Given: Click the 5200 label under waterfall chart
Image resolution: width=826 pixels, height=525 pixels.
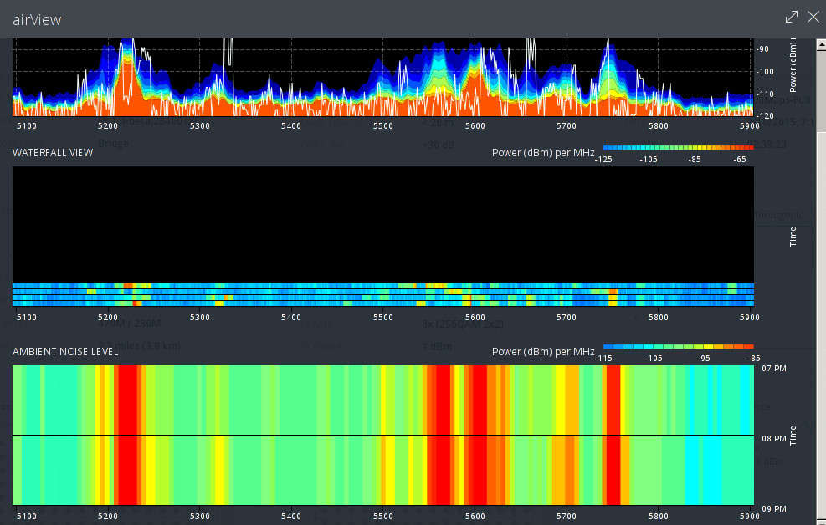Looking at the screenshot, I should point(108,318).
